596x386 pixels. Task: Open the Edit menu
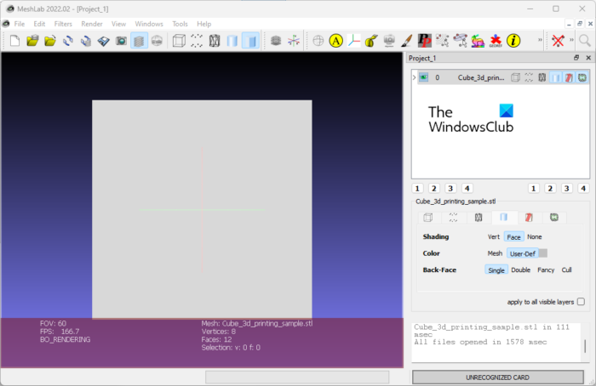[39, 24]
